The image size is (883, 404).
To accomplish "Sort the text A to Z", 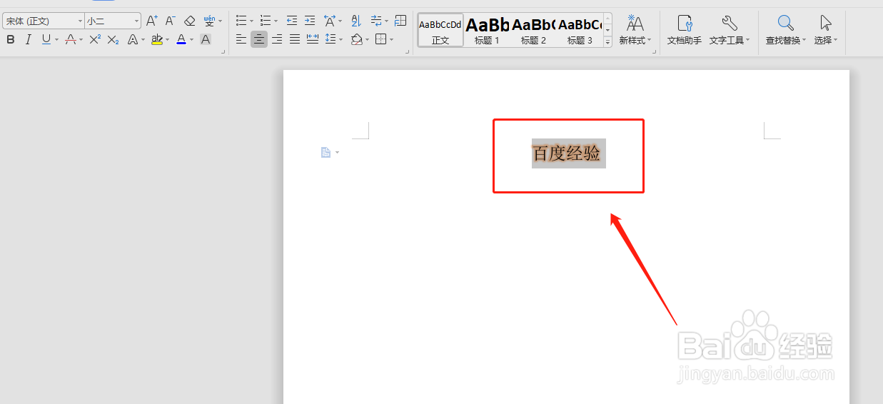I will (x=355, y=21).
